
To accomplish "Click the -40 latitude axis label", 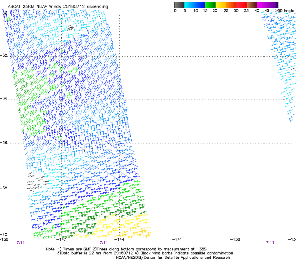I will coord(4,234).
